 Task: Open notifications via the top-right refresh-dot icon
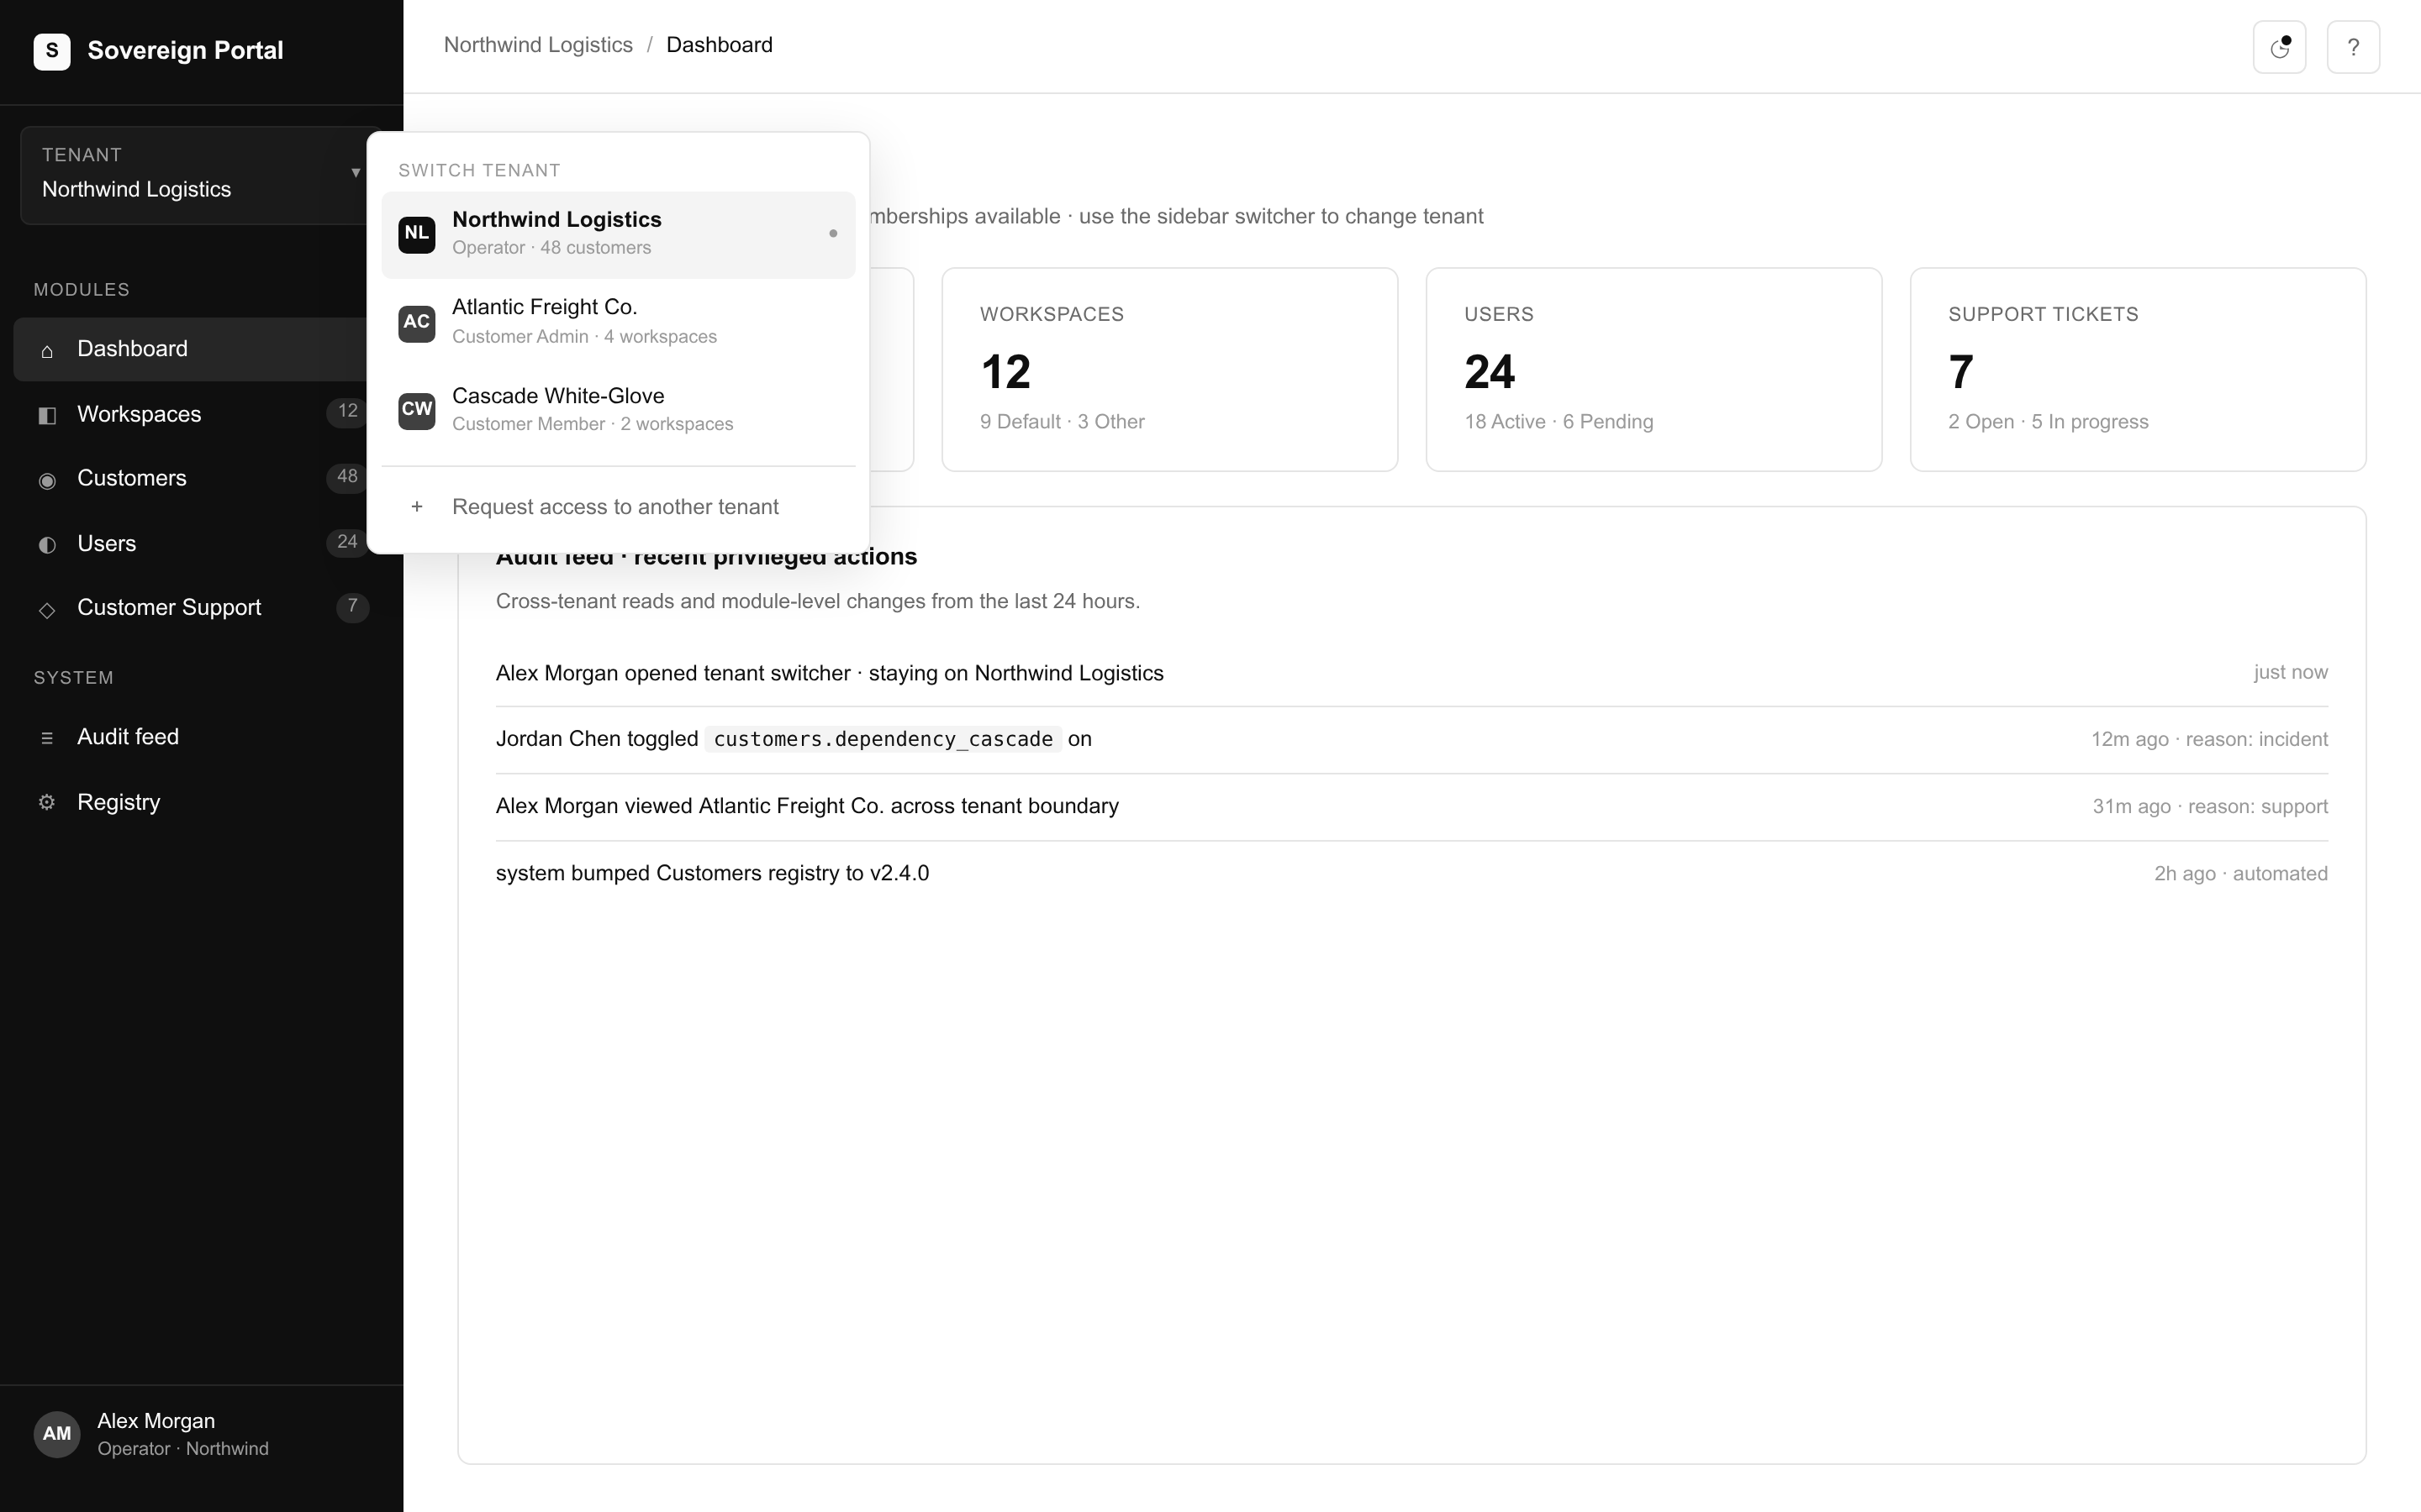coord(2279,47)
